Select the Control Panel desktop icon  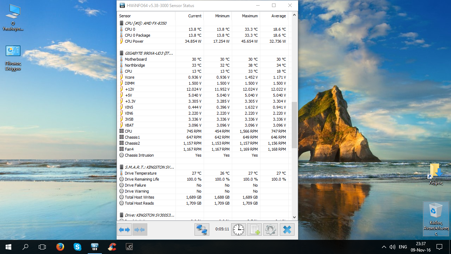point(13,58)
